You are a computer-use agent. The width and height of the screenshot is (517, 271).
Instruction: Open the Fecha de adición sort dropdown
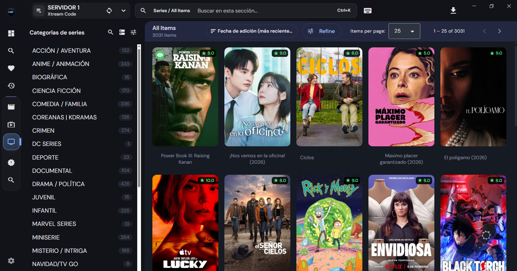click(252, 31)
